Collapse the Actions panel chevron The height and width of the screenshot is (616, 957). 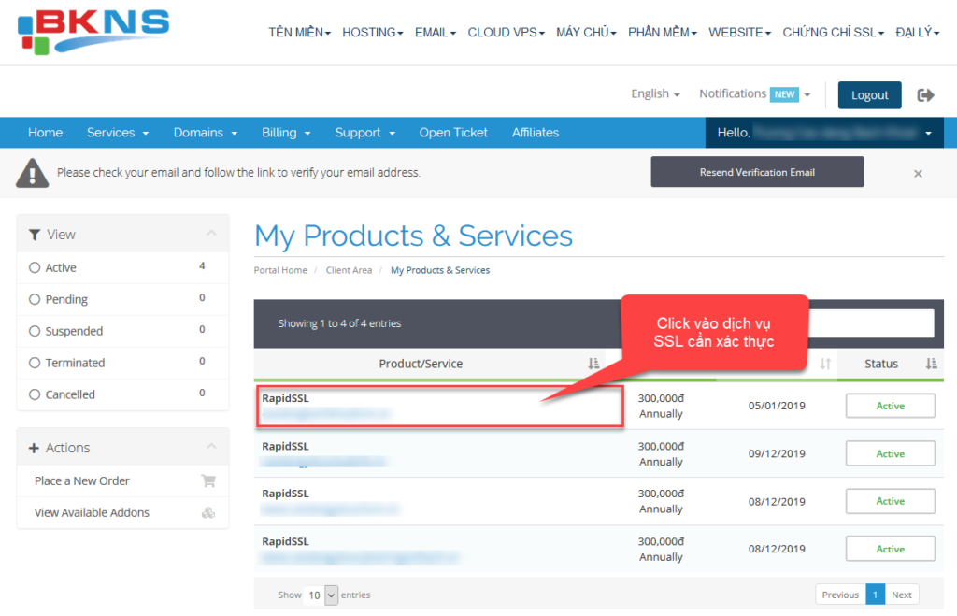tap(211, 447)
